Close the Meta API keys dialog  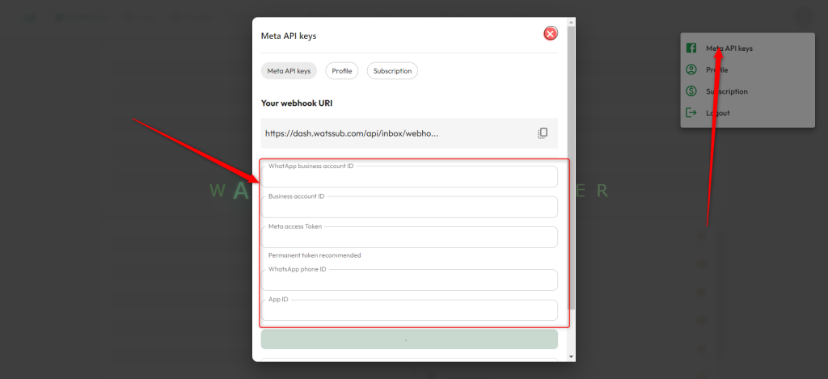[x=551, y=33]
